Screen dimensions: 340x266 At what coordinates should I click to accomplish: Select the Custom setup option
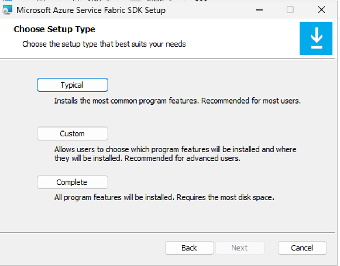(72, 133)
